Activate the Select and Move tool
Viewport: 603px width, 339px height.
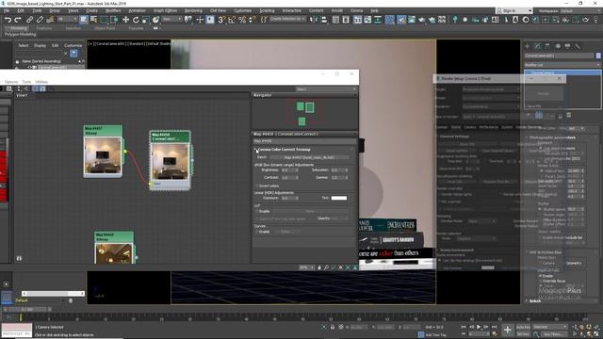click(x=125, y=20)
